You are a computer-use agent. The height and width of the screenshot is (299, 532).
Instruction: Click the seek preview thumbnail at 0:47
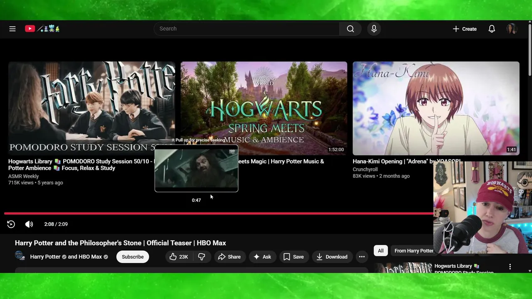coord(196,168)
